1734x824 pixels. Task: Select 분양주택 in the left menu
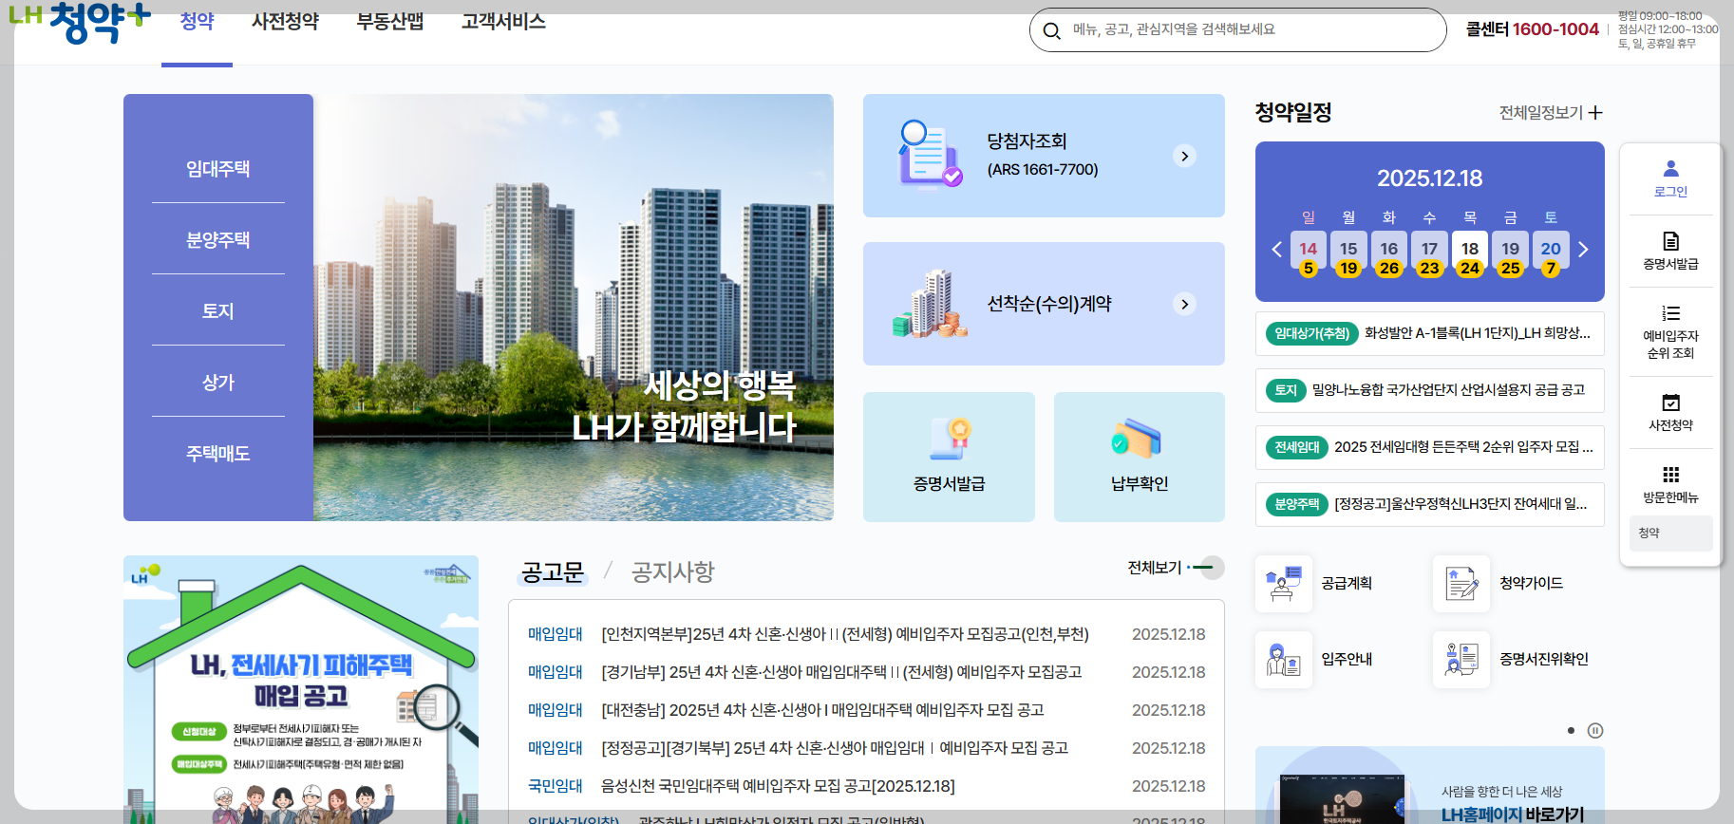tap(218, 240)
